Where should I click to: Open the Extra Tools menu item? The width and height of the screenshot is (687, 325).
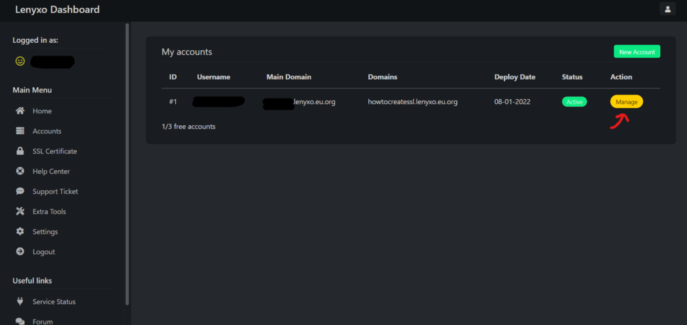pyautogui.click(x=49, y=212)
